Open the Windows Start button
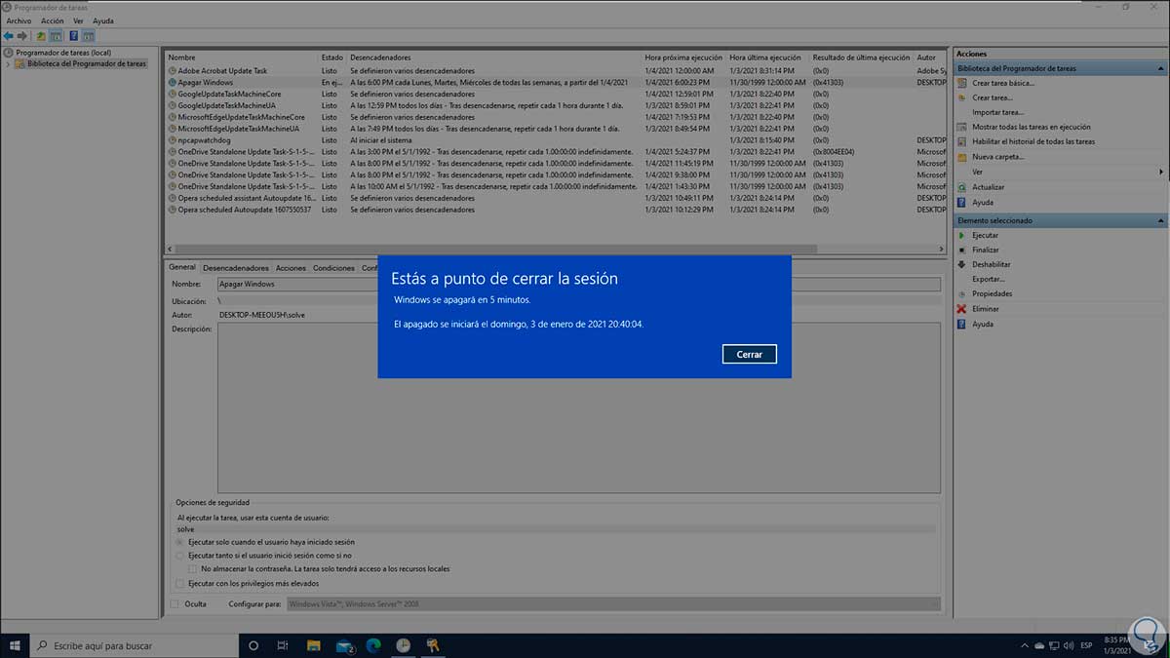The height and width of the screenshot is (658, 1170). pos(16,644)
